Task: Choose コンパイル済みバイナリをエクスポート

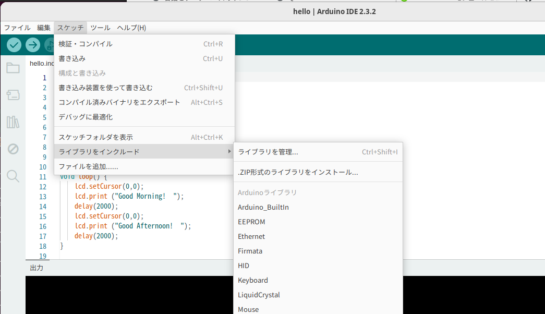Action: tap(144, 102)
